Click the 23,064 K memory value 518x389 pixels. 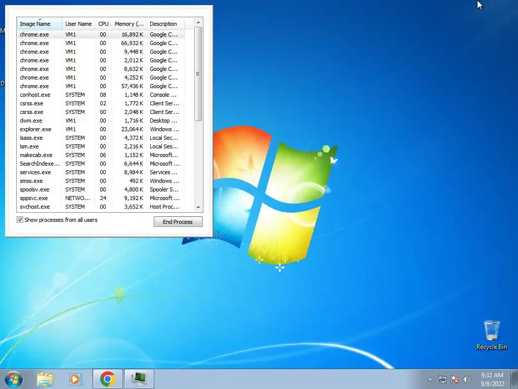[x=132, y=129]
